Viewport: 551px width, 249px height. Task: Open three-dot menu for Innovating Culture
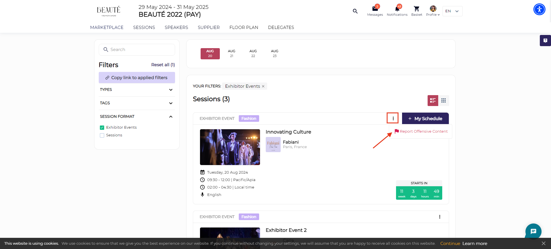coord(393,118)
